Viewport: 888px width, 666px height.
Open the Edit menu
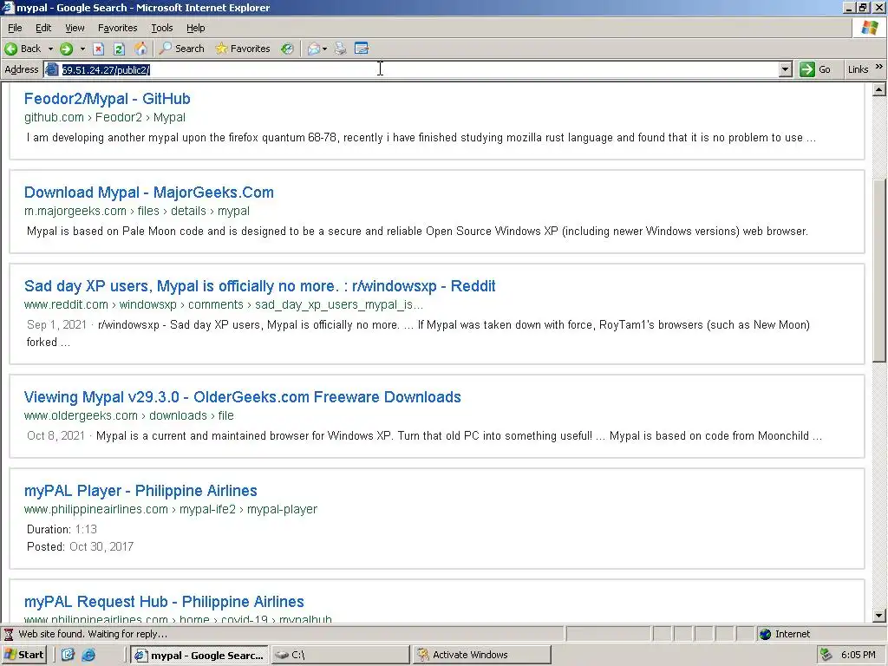click(x=43, y=28)
